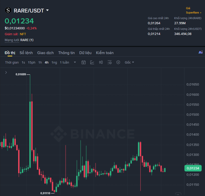Click the 24h RARE volume 27.99M
Screen dimensions: 205x196
click(180, 23)
